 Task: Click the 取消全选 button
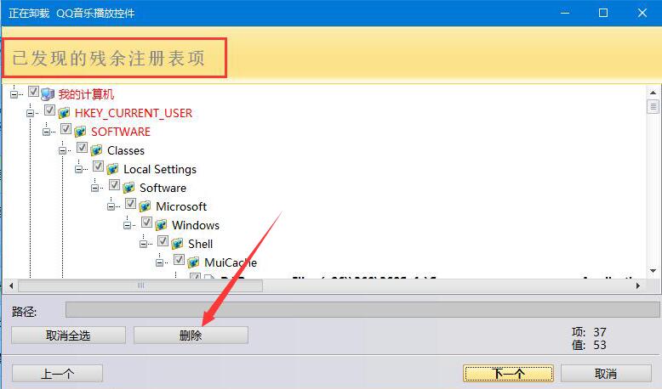[x=68, y=335]
